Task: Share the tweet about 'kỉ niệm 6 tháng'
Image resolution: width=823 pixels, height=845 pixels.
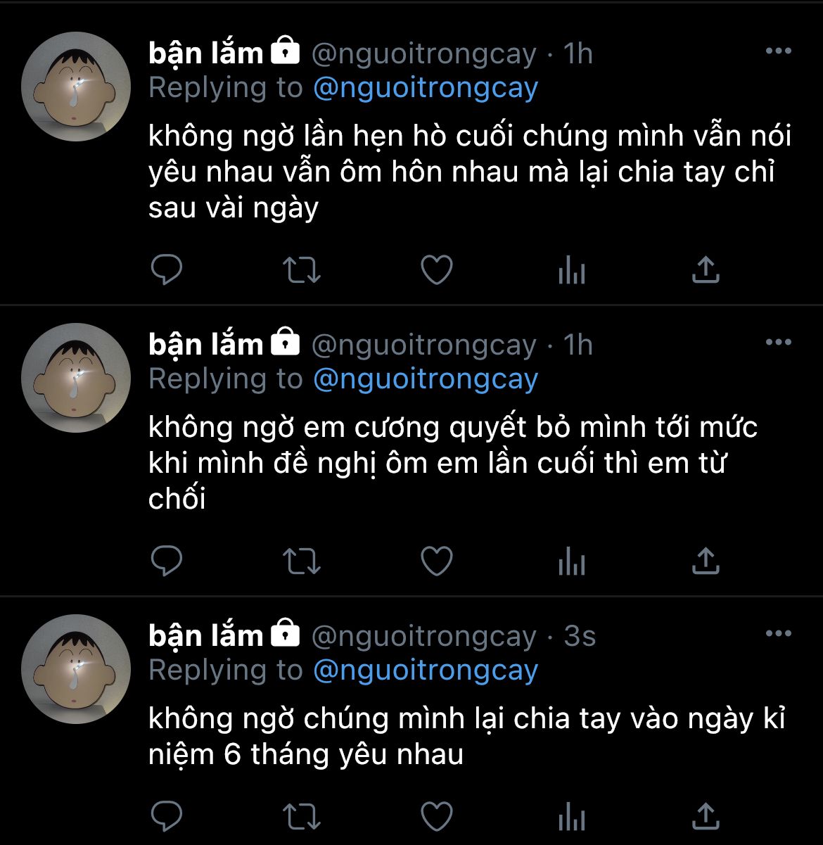Action: click(x=706, y=816)
